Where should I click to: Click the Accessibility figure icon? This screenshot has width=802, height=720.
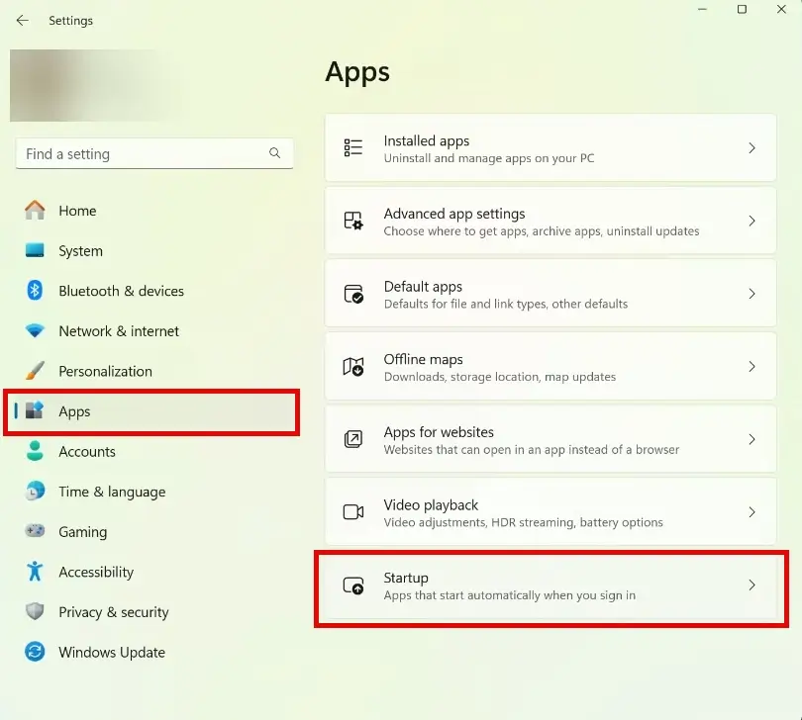pos(35,571)
